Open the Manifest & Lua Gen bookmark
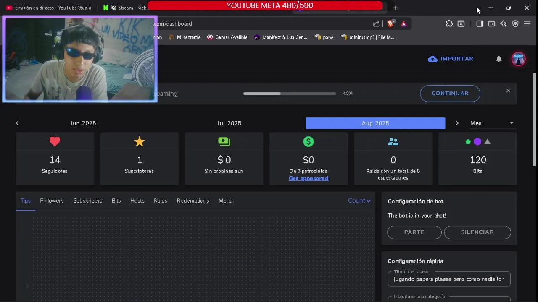538x302 pixels. 281,37
